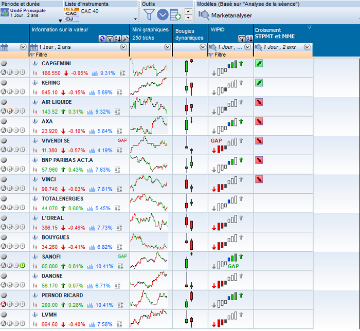Image resolution: width=360 pixels, height=331 pixels.
Task: Open the dropdown beside the first-column calendar icon
Action: coord(23,47)
